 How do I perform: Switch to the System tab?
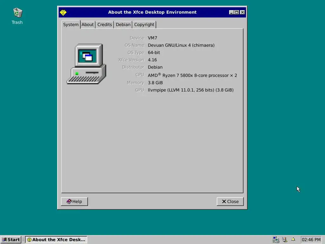click(x=71, y=24)
